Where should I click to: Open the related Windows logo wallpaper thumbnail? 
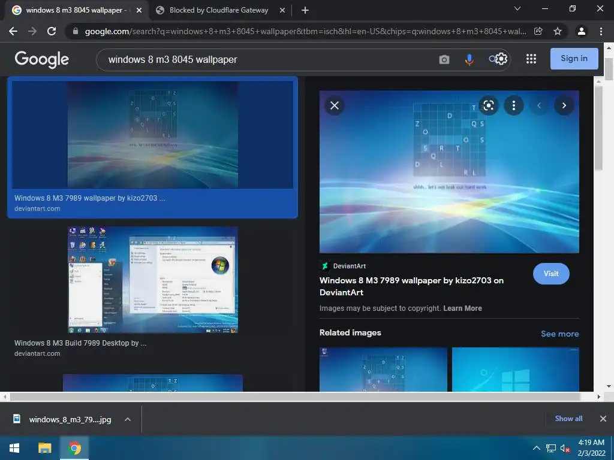tap(515, 369)
